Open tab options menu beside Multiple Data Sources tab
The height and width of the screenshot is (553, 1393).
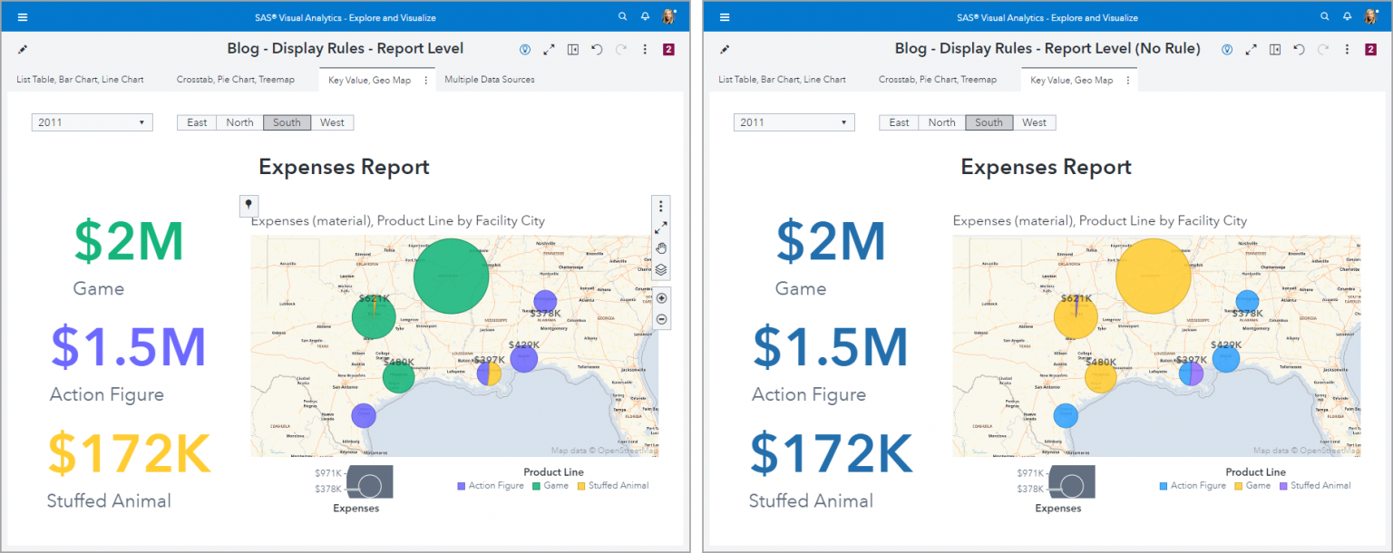pos(426,80)
